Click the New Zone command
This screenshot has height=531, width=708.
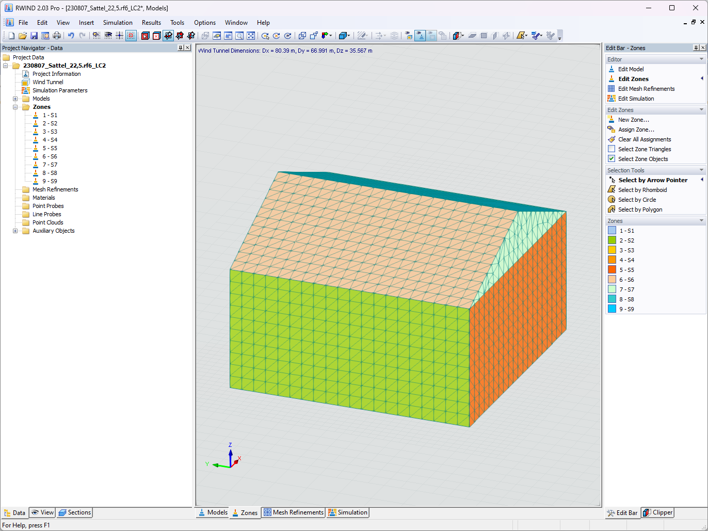[x=634, y=119]
